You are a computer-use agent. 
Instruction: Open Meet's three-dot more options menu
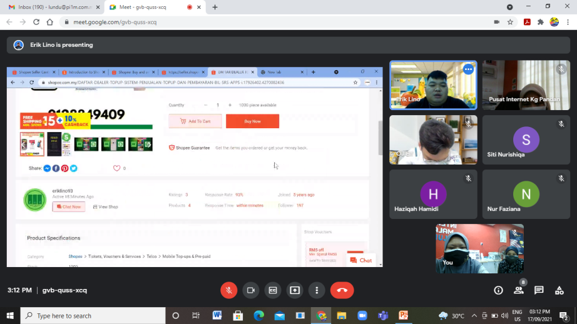(x=317, y=290)
